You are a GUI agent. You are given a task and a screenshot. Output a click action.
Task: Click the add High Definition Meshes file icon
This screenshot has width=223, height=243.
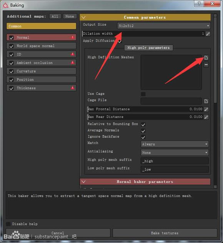pos(206,58)
